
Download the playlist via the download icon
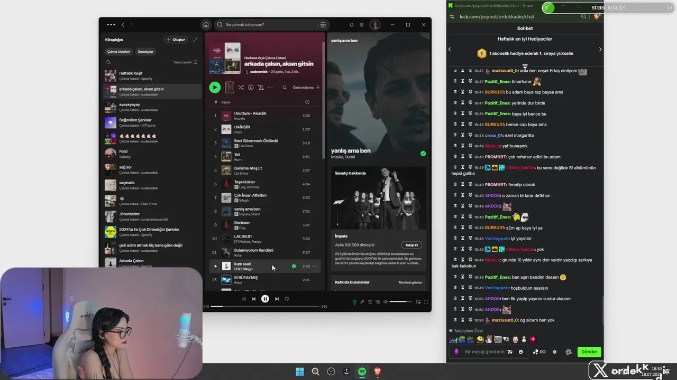pyautogui.click(x=251, y=88)
